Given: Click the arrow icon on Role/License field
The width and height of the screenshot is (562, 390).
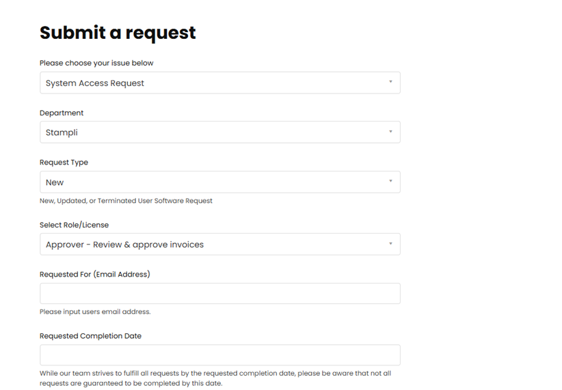Looking at the screenshot, I should (390, 244).
